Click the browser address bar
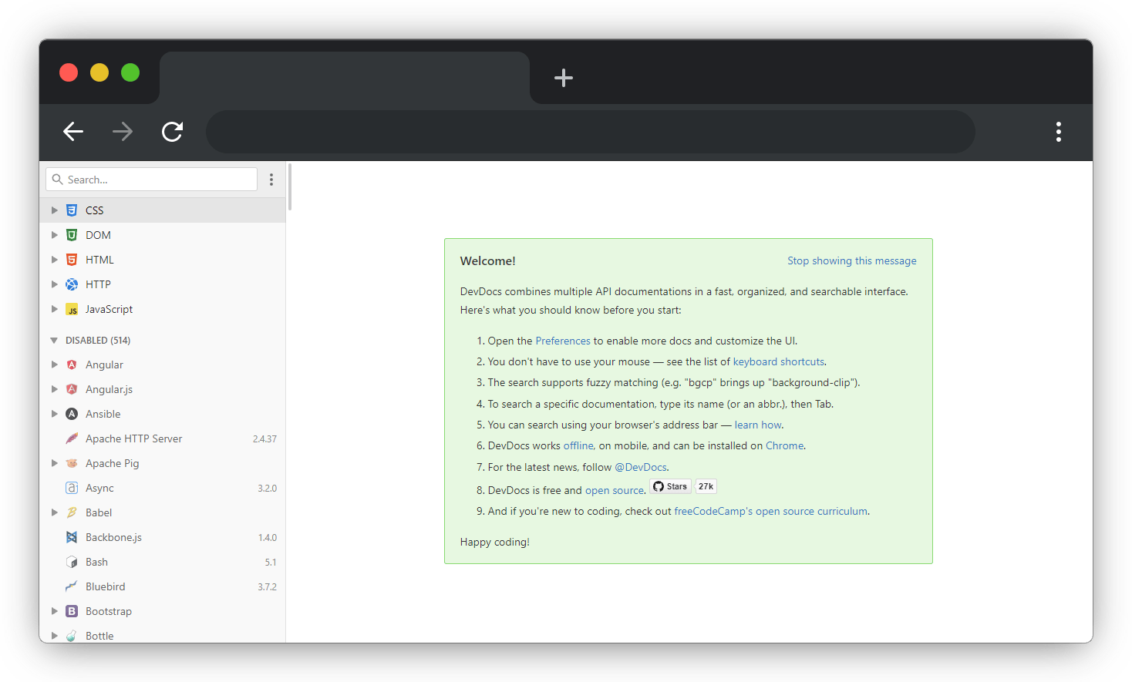The image size is (1132, 682). coord(591,132)
